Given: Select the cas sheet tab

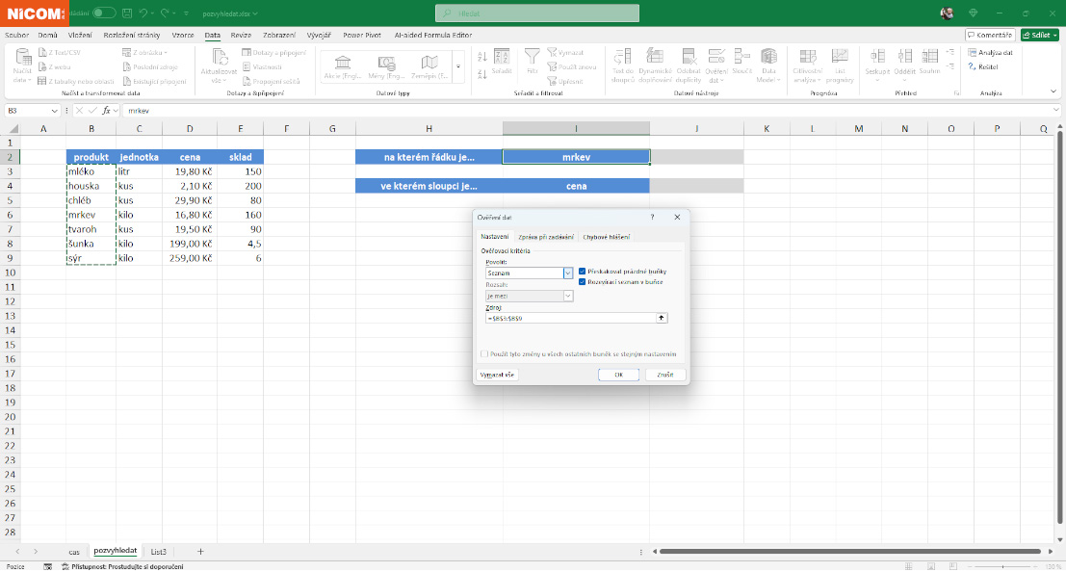Looking at the screenshot, I should [x=74, y=552].
